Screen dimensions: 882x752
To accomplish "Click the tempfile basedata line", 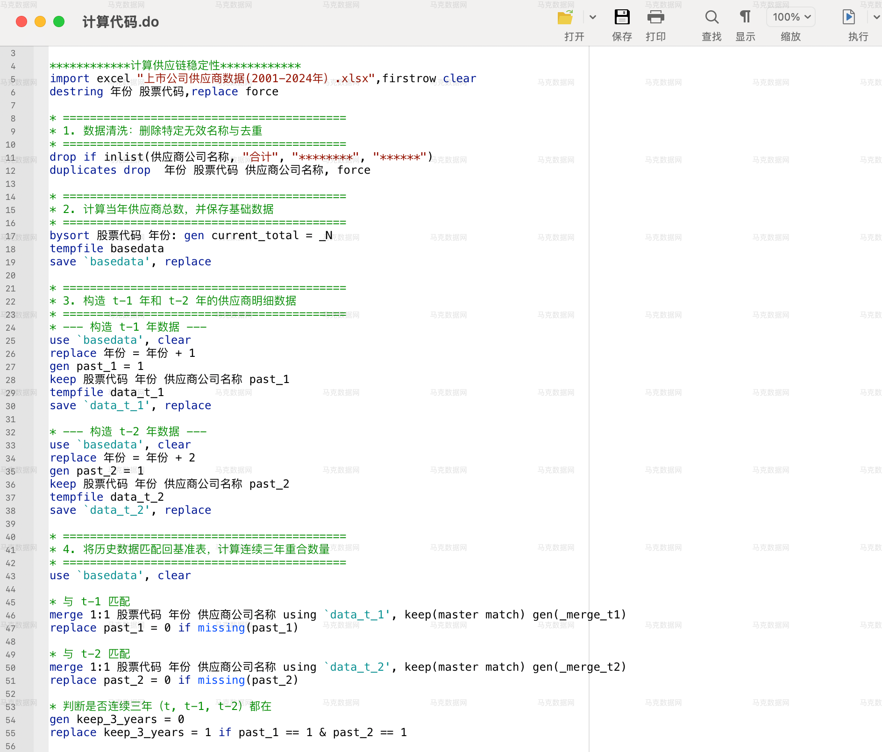I will pyautogui.click(x=107, y=248).
